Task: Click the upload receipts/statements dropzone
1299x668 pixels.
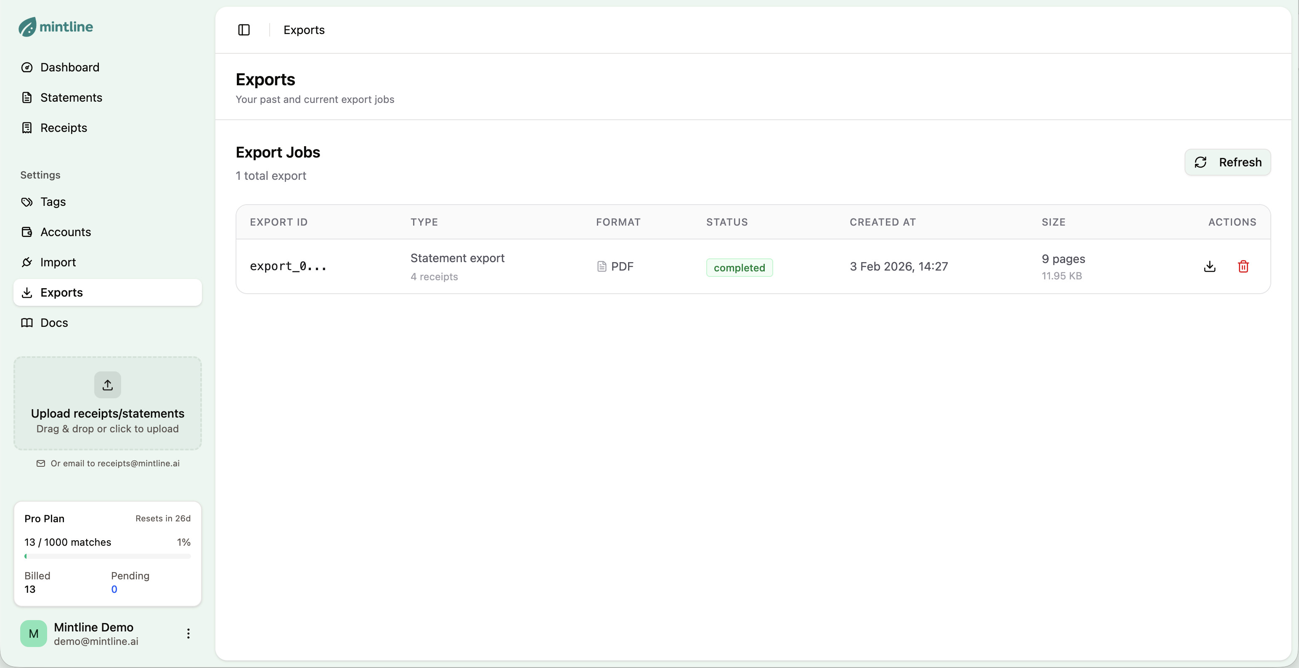Action: click(x=107, y=420)
